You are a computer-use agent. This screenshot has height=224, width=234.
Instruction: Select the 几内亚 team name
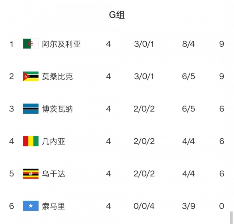(x=54, y=141)
